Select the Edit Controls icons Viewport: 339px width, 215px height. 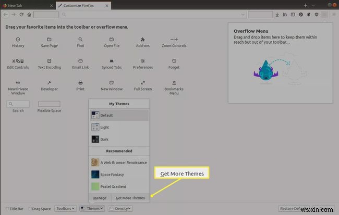coord(18,61)
